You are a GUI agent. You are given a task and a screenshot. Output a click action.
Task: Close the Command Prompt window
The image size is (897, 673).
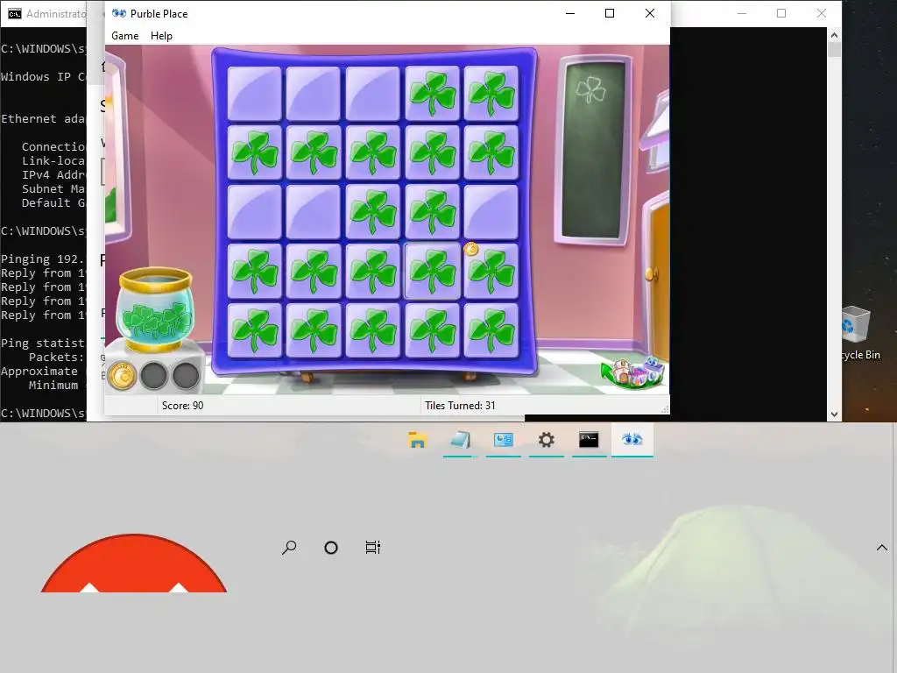coord(822,13)
